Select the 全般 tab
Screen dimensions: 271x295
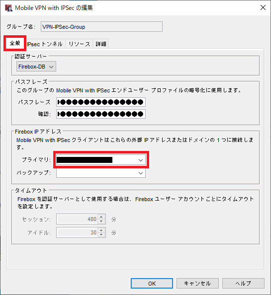pos(15,43)
